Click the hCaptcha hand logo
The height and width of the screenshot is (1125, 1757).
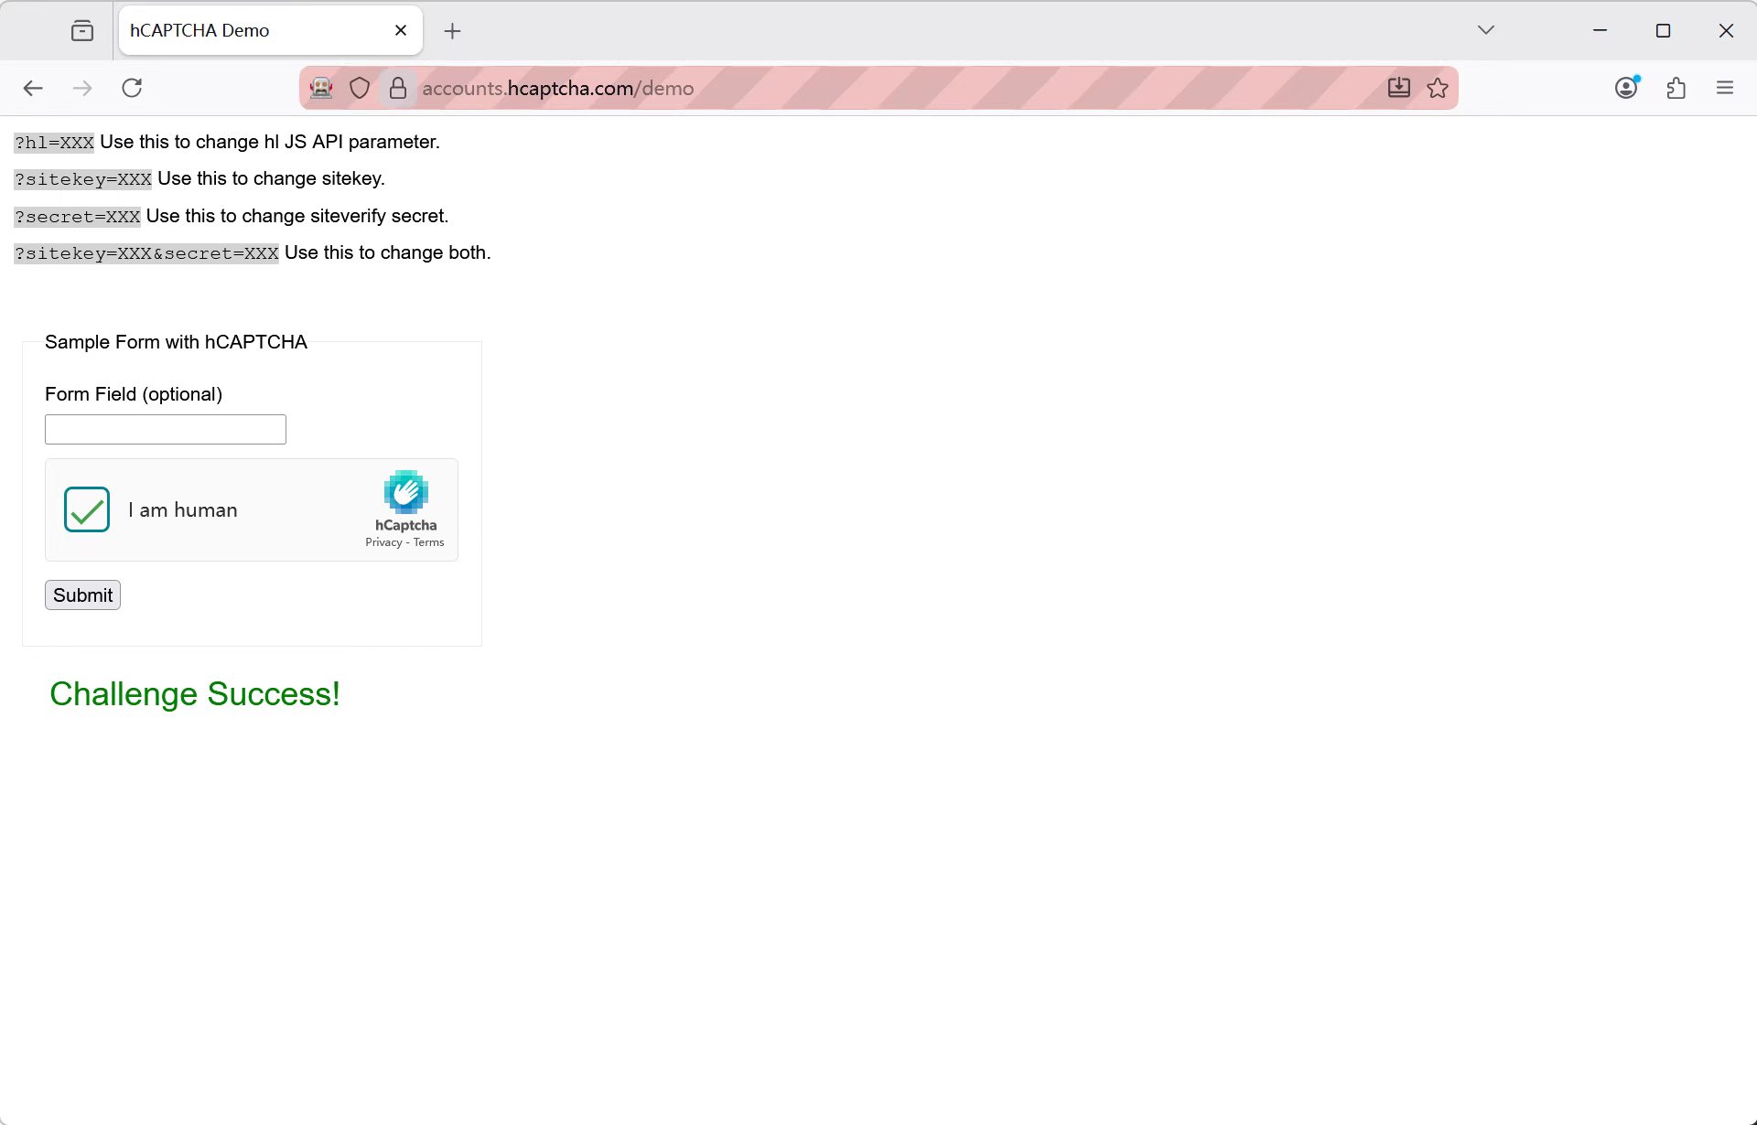tap(406, 492)
